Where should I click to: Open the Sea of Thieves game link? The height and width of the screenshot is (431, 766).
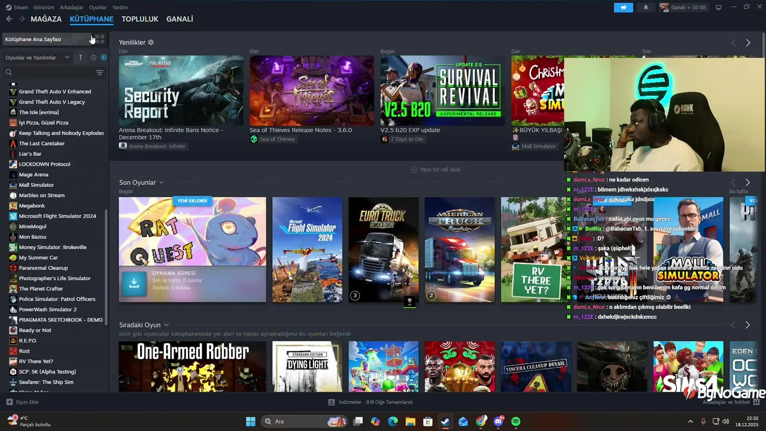(273, 139)
